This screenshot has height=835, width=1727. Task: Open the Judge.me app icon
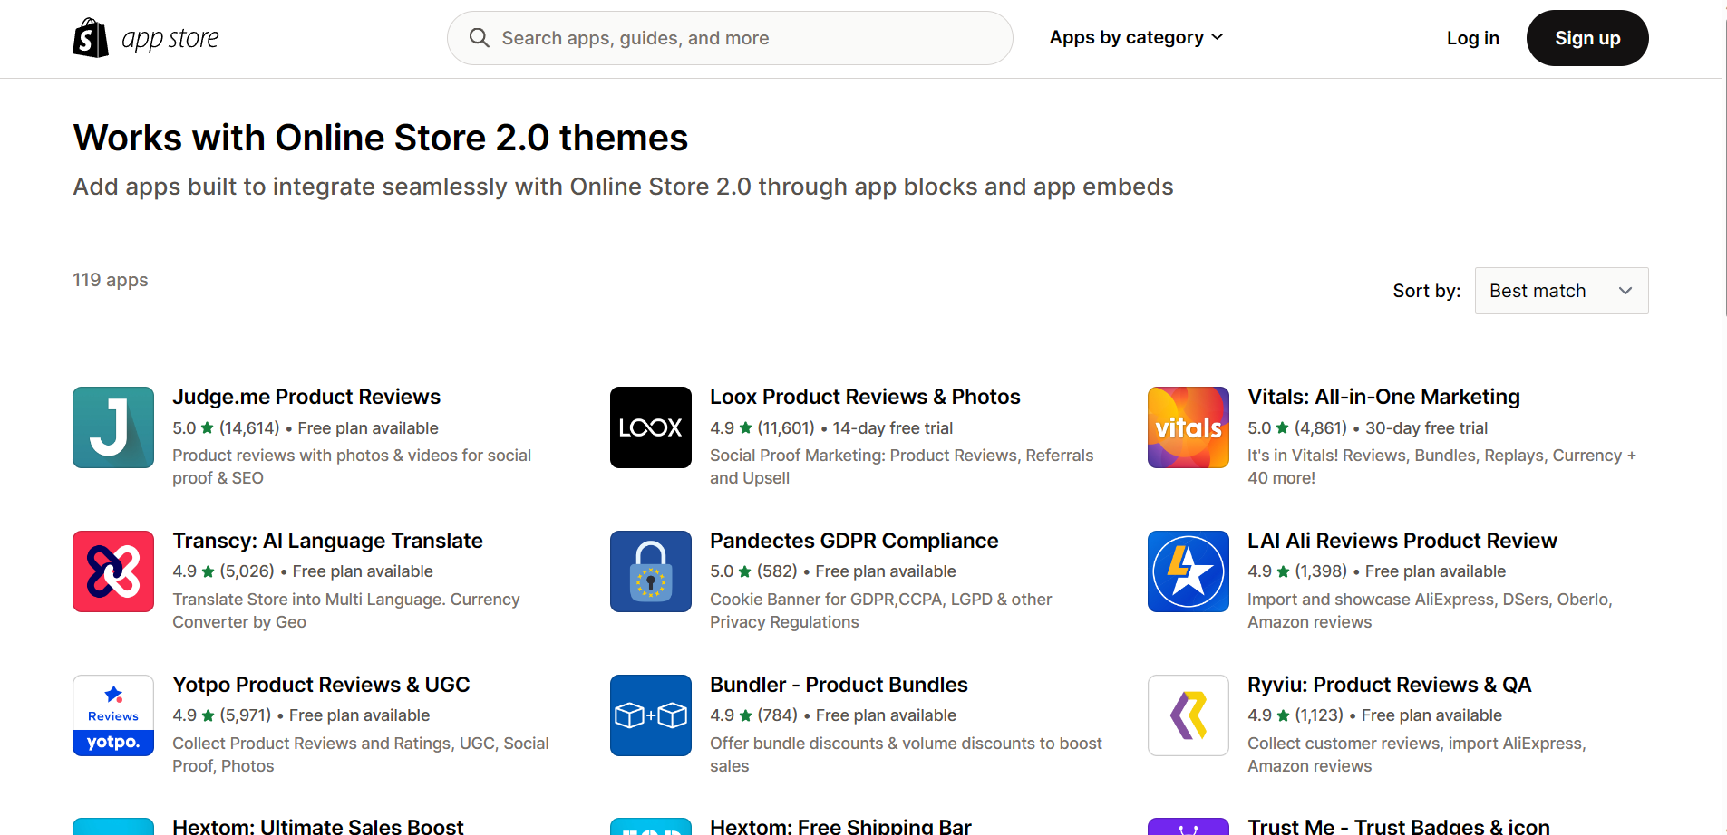coord(113,427)
